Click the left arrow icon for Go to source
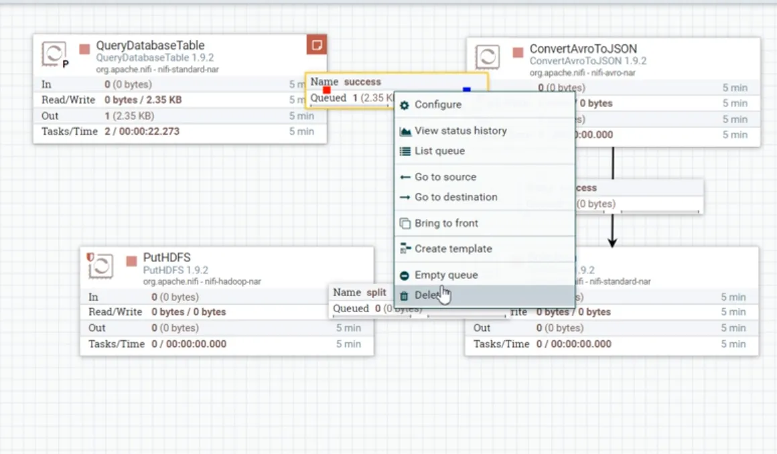777x454 pixels. click(405, 177)
